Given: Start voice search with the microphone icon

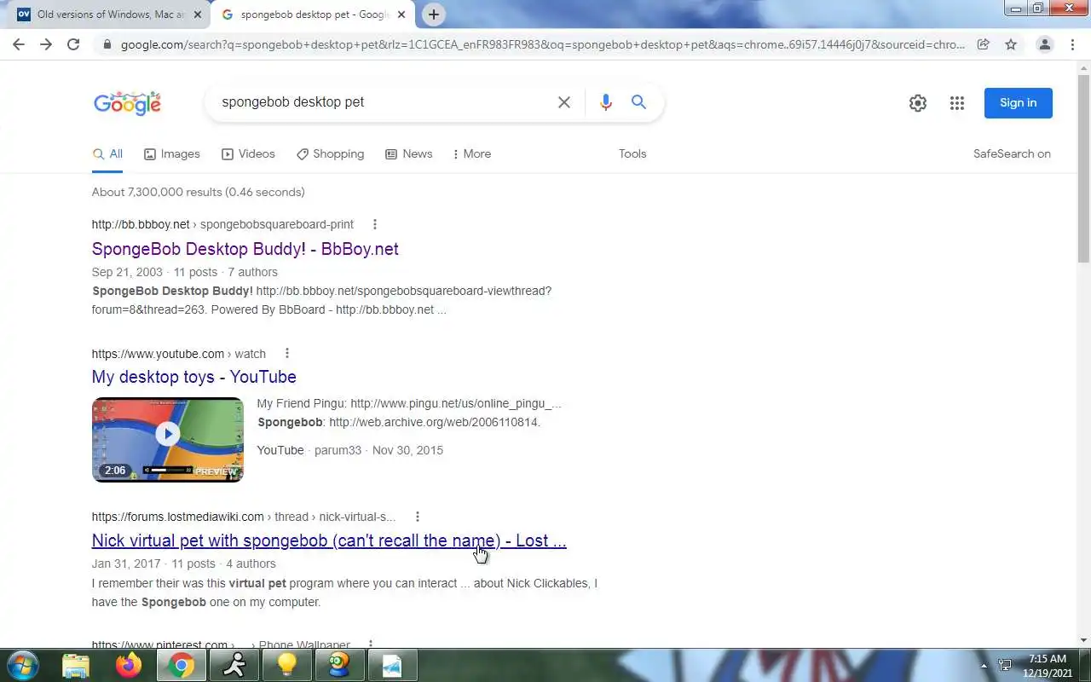Looking at the screenshot, I should pyautogui.click(x=605, y=102).
